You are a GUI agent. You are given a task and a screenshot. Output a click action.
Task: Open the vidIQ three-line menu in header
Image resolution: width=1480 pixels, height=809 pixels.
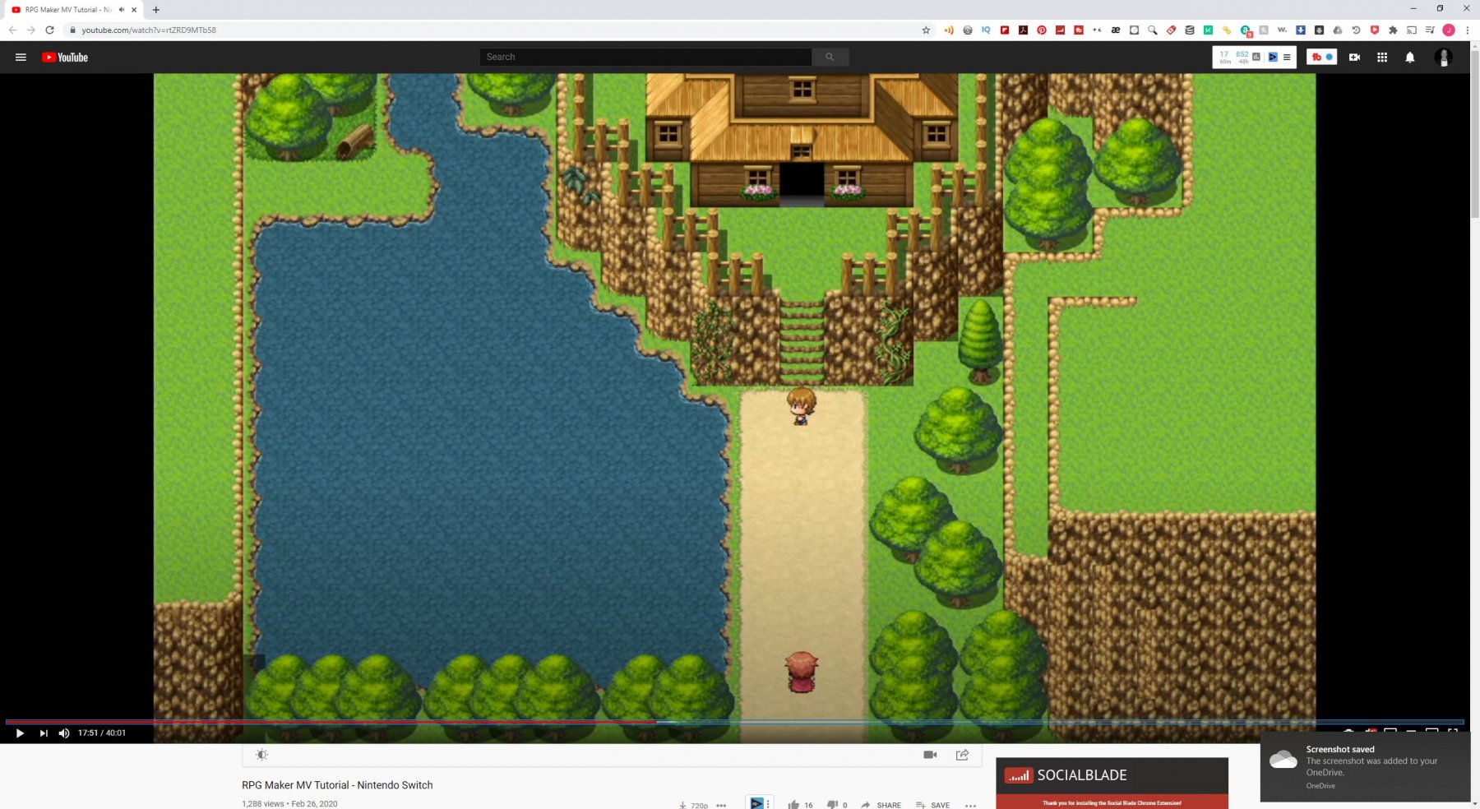point(1287,57)
